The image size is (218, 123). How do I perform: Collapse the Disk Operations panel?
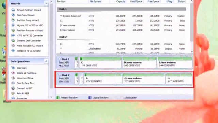coord(46,61)
